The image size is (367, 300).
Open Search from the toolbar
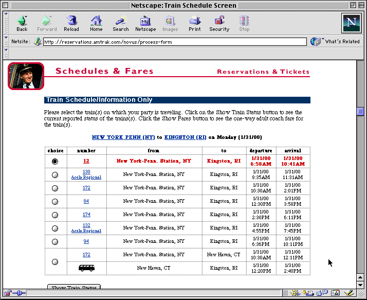(x=121, y=23)
